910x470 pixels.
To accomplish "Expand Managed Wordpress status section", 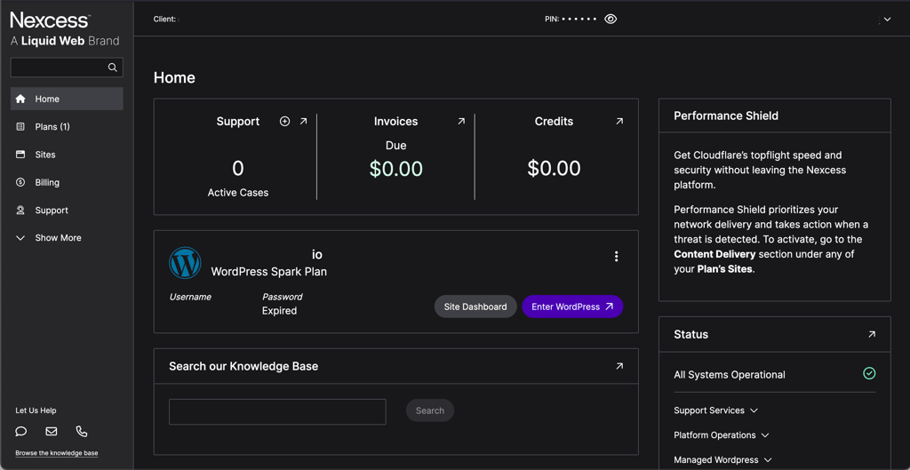I will click(723, 459).
